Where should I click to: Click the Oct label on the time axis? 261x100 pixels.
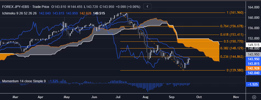coord(199,97)
